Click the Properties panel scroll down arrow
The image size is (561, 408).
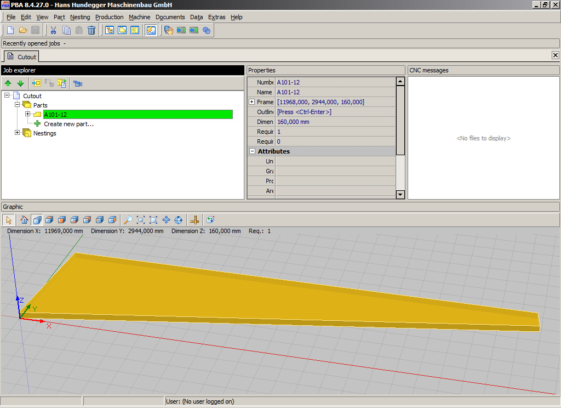coord(400,194)
